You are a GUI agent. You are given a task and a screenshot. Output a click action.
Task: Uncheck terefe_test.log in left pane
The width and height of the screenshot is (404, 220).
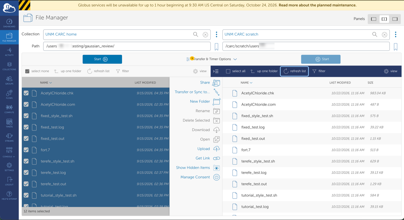pyautogui.click(x=26, y=173)
